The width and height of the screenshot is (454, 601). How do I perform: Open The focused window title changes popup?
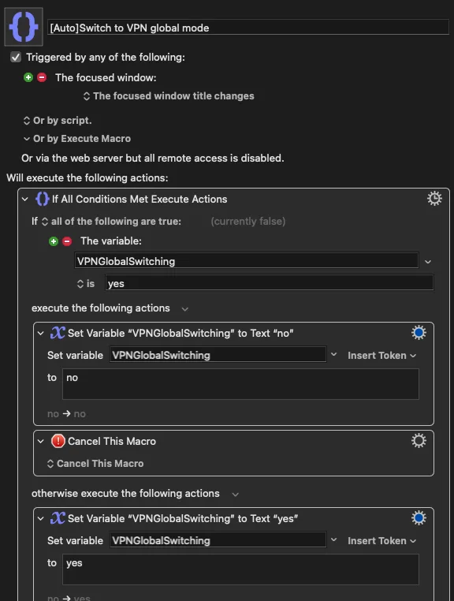coord(169,95)
